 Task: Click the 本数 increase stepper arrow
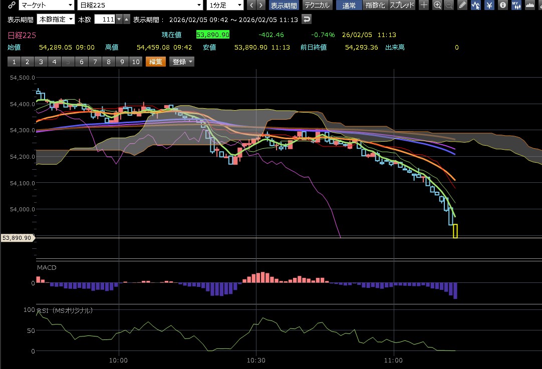coord(127,19)
